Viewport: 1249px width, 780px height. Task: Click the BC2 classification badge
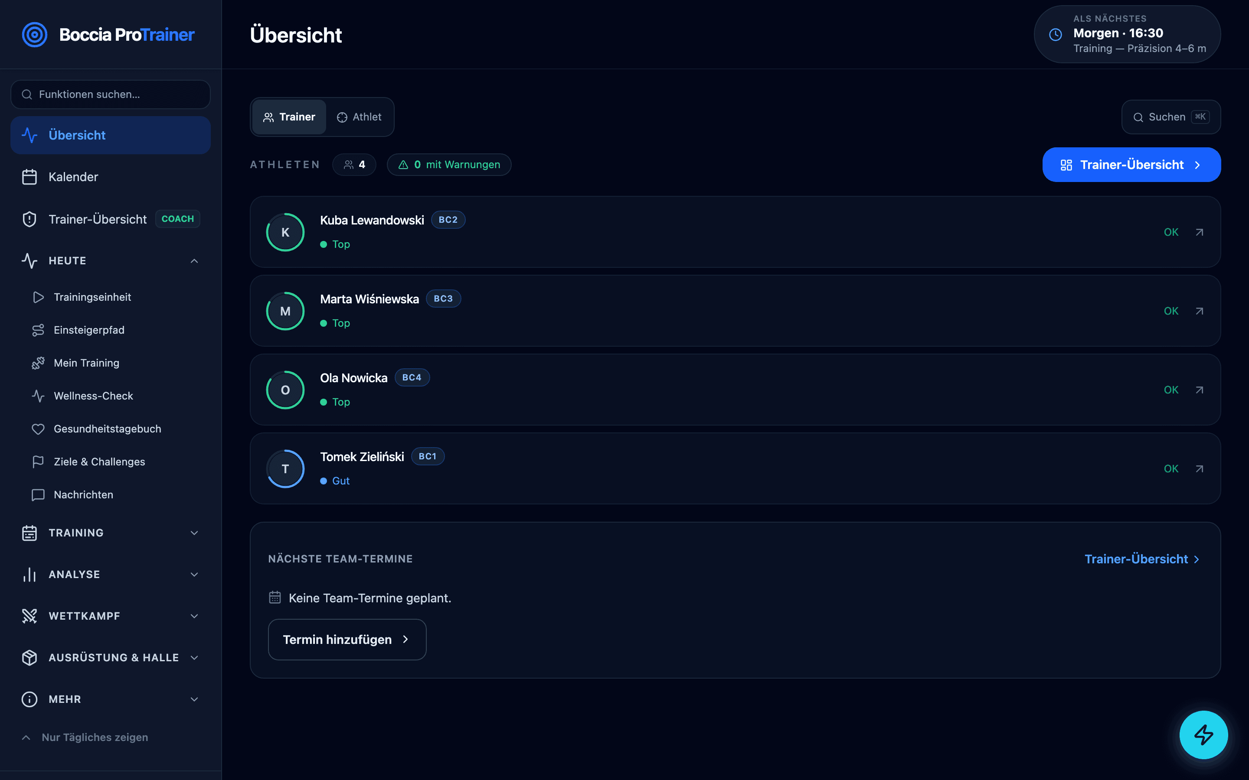448,220
